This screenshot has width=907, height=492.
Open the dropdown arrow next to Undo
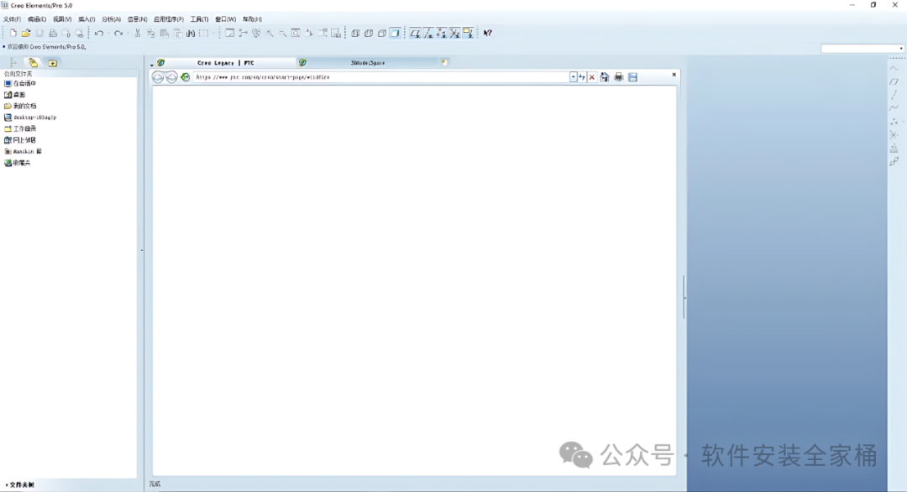click(108, 33)
